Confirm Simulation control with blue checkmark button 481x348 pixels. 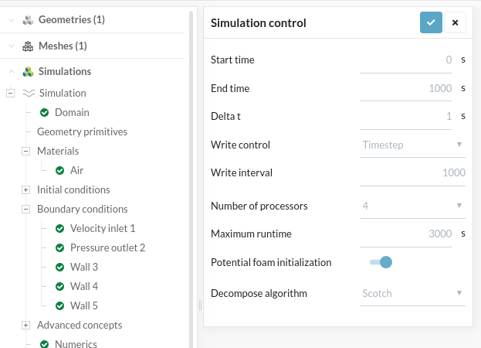pos(431,22)
